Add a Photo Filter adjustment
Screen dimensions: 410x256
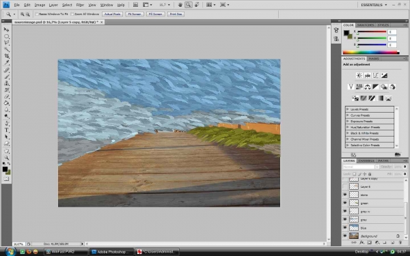[x=384, y=87]
